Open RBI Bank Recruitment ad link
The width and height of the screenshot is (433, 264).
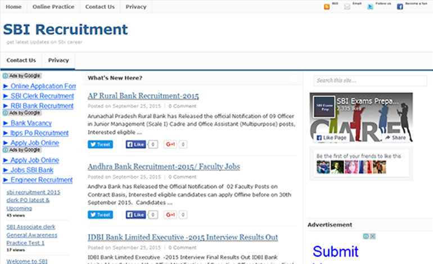coord(38,106)
